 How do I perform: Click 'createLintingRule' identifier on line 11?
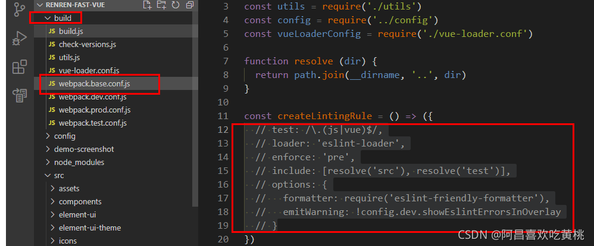tap(324, 116)
